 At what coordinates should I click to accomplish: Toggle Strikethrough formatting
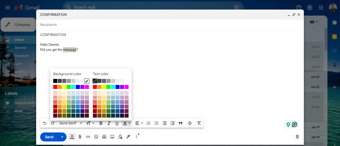pyautogui.click(x=190, y=123)
